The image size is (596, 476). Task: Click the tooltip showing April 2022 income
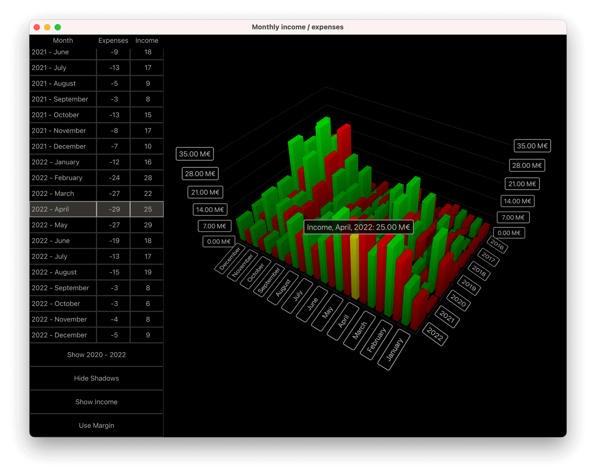coord(358,227)
